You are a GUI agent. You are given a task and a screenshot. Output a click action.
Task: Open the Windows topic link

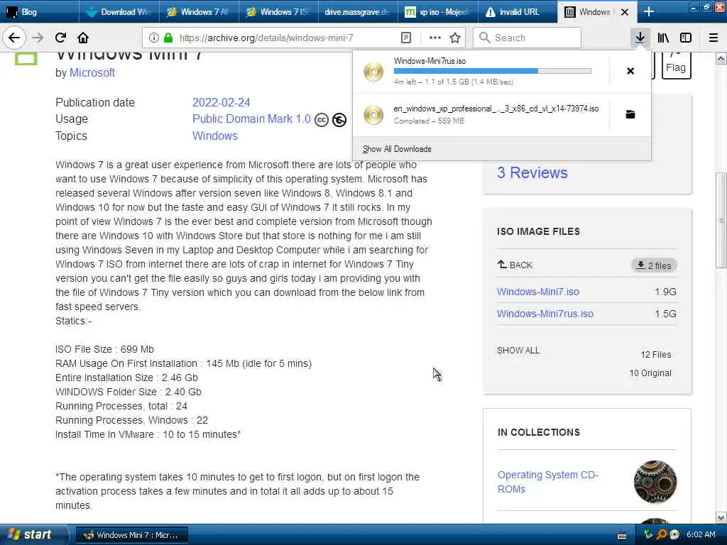(215, 136)
